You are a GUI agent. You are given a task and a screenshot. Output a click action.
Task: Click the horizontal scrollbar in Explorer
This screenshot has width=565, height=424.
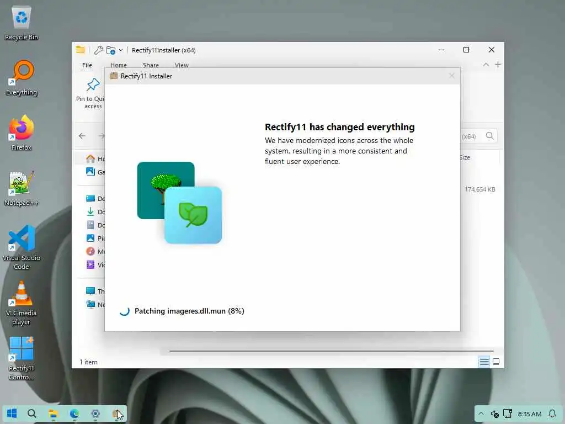331,351
